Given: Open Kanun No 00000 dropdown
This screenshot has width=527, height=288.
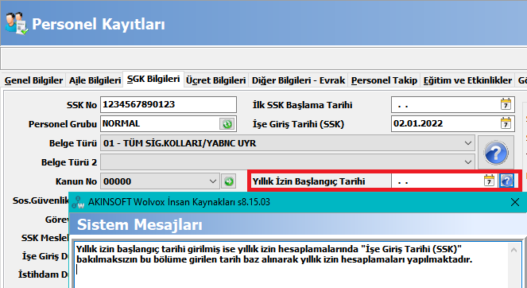Looking at the screenshot, I should point(213,181).
